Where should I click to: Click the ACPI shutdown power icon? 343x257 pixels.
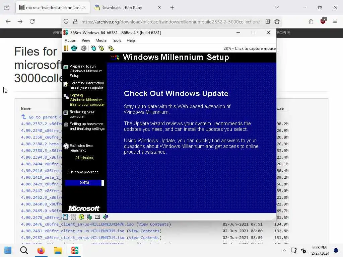83,48
